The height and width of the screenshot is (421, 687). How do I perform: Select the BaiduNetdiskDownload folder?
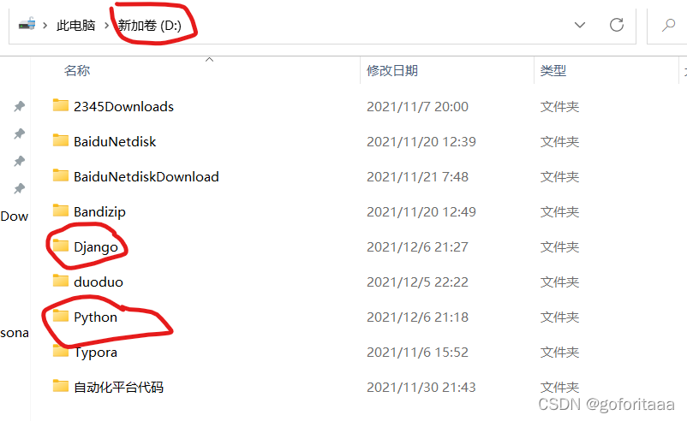click(135, 176)
